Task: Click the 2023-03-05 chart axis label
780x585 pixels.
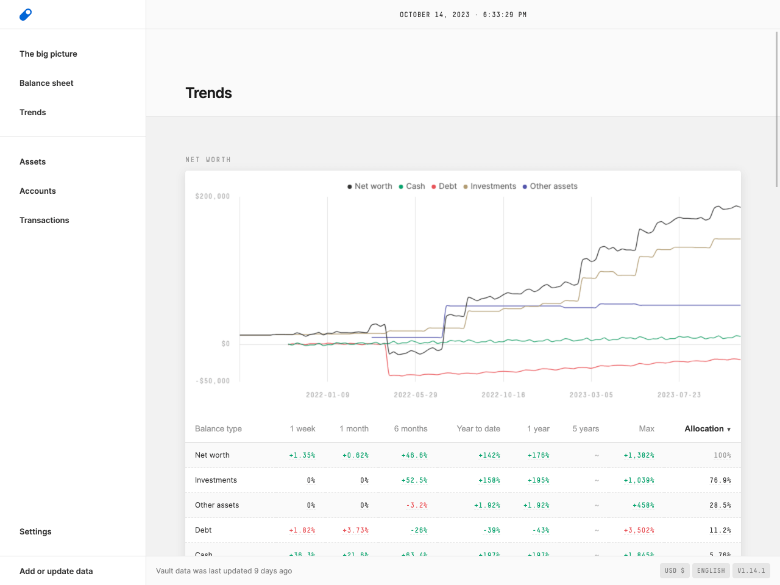Action: point(591,395)
